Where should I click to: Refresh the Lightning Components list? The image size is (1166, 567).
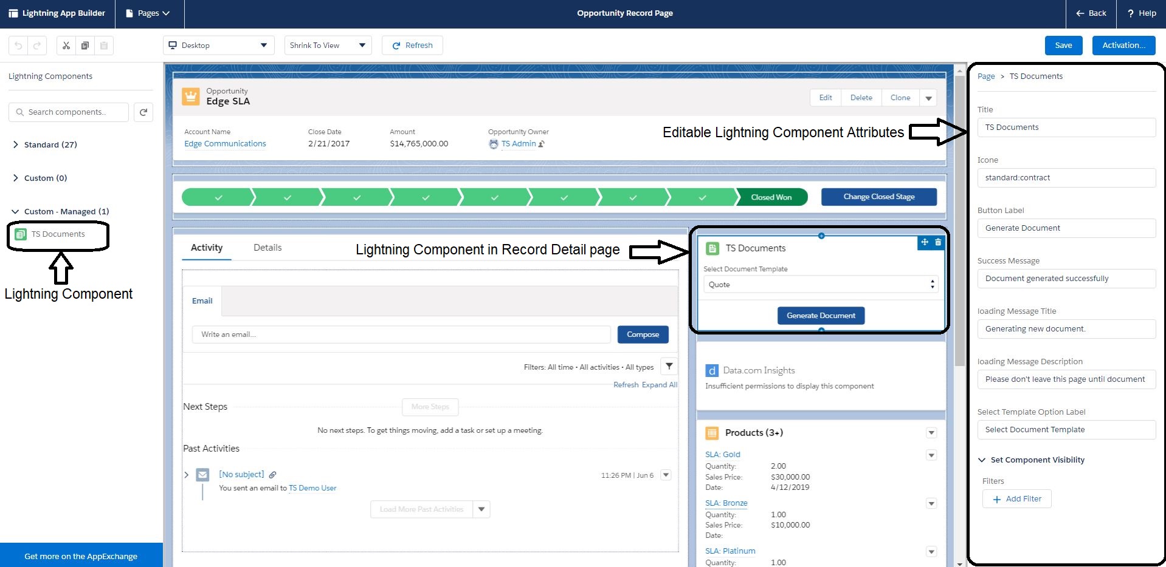(x=143, y=112)
